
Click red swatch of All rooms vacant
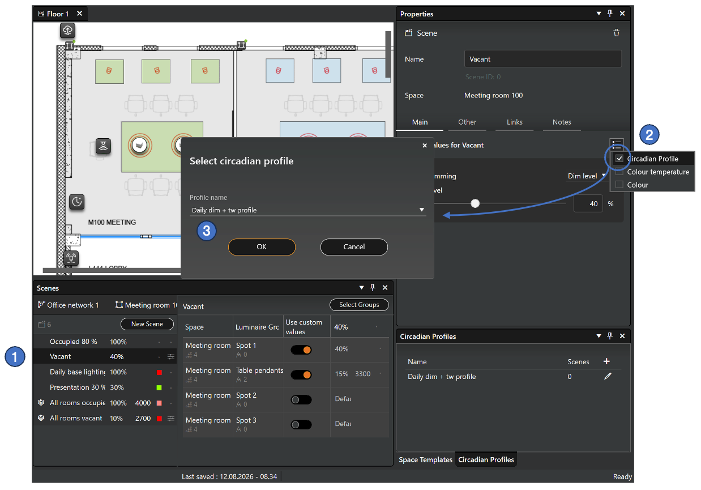coord(160,418)
